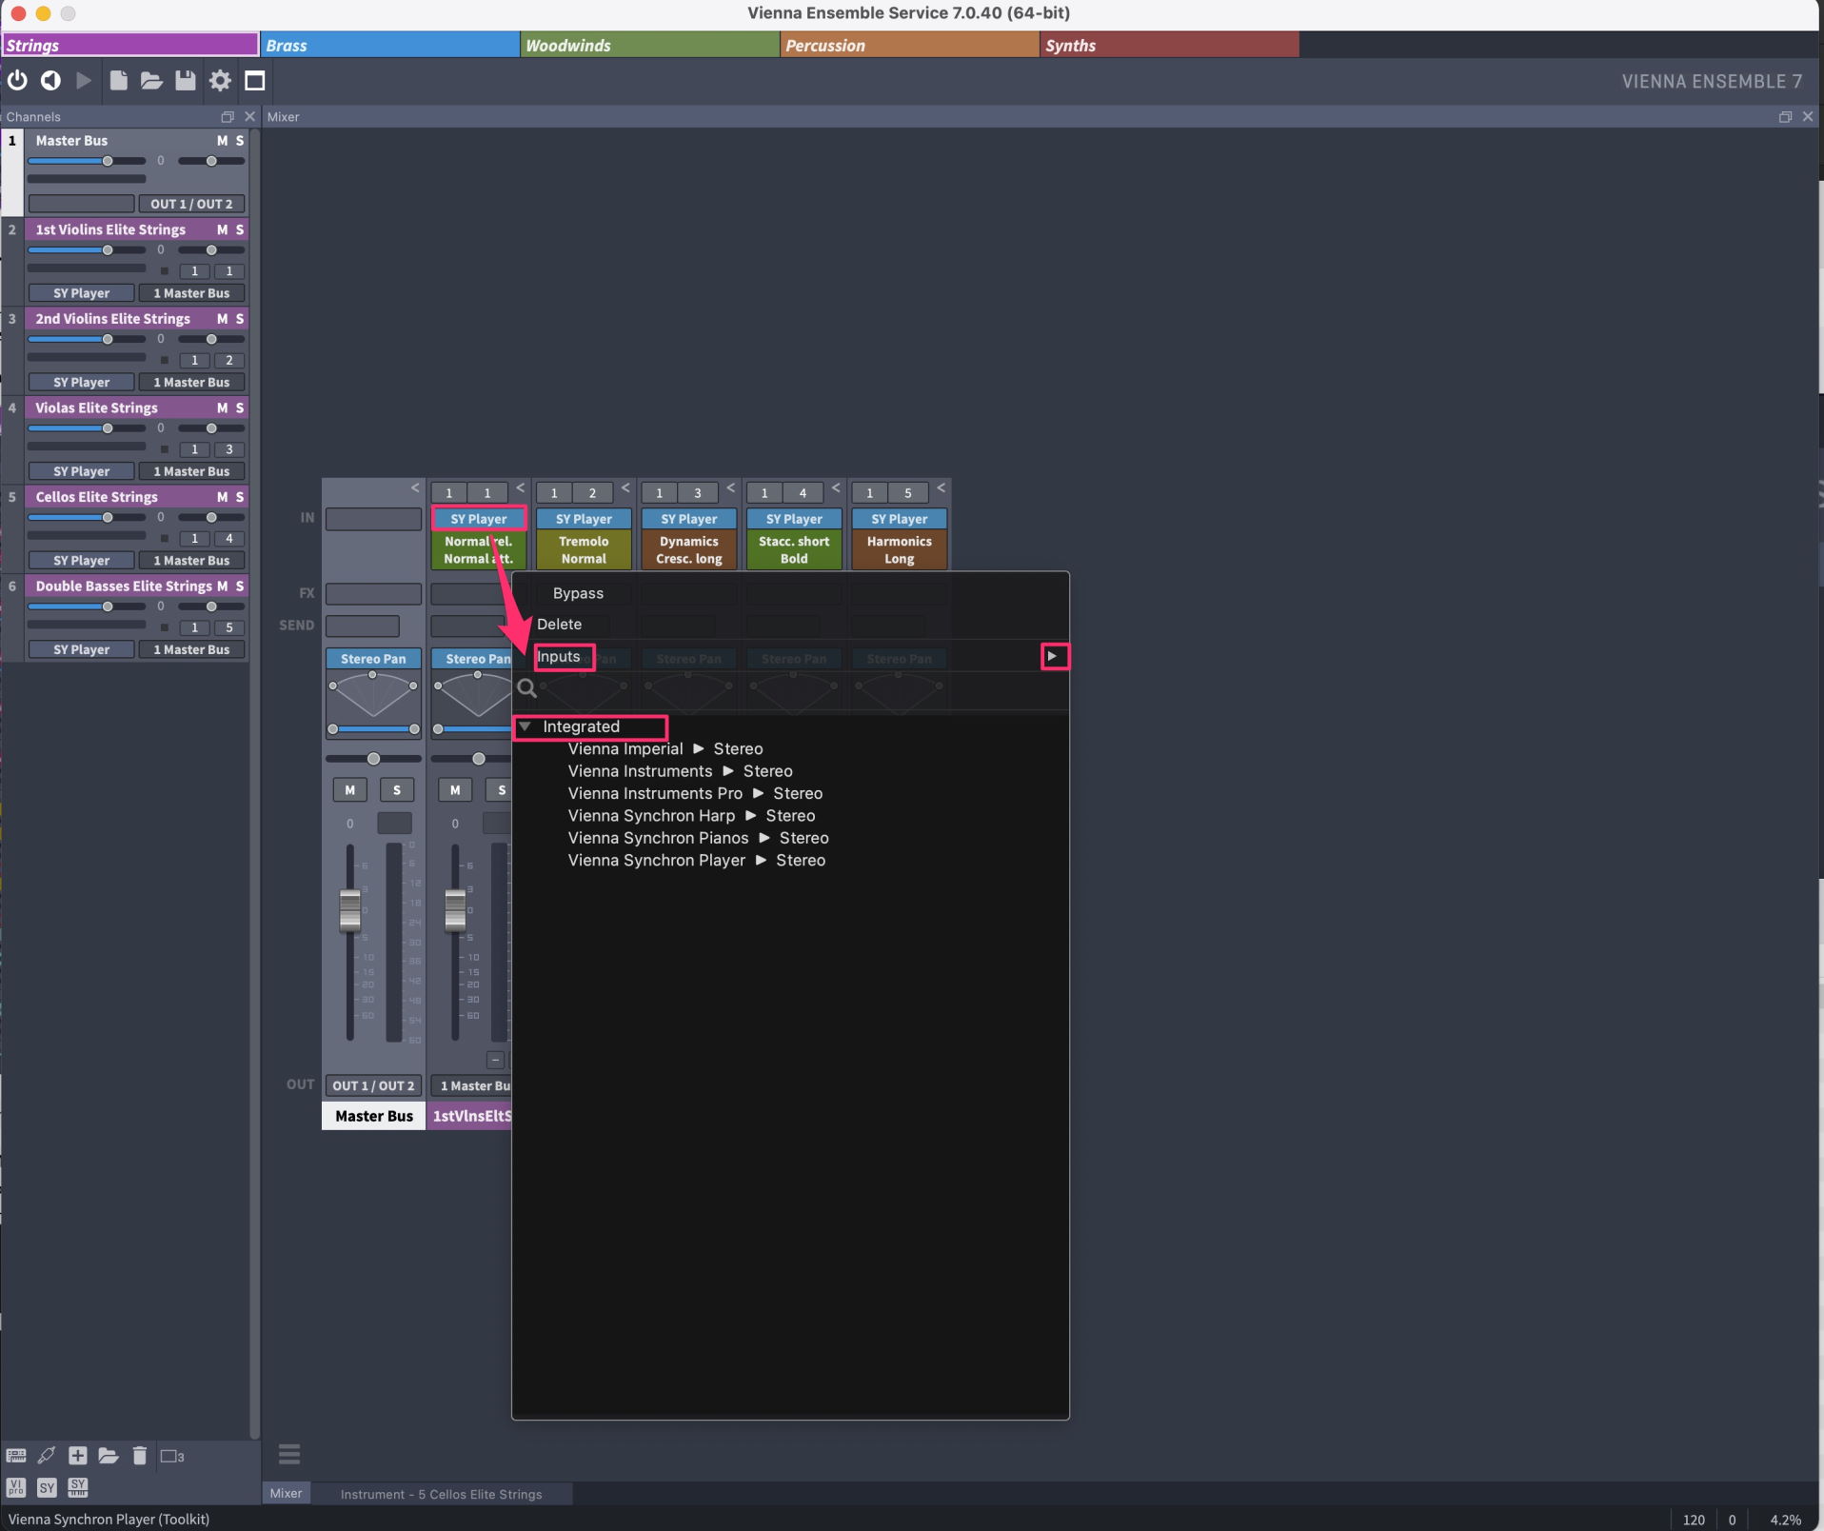Screen dimensions: 1824x1531
Task: Switch to the Woodwinds instance tab
Action: pyautogui.click(x=650, y=45)
